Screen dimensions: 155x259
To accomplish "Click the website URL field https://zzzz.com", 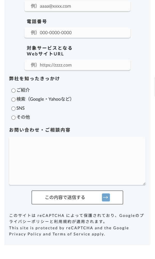I will click(77, 65).
